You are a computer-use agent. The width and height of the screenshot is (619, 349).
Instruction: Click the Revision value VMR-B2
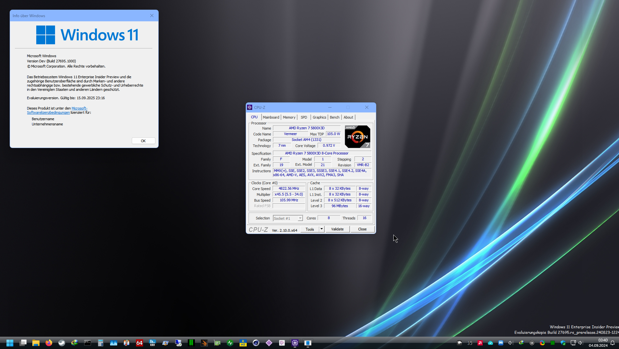click(x=363, y=165)
